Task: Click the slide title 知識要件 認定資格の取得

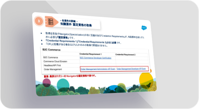Action: click(76, 24)
